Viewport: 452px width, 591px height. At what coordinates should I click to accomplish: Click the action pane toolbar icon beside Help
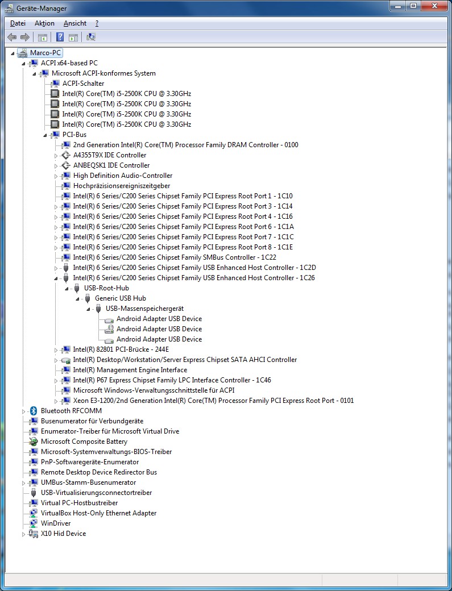pos(73,37)
